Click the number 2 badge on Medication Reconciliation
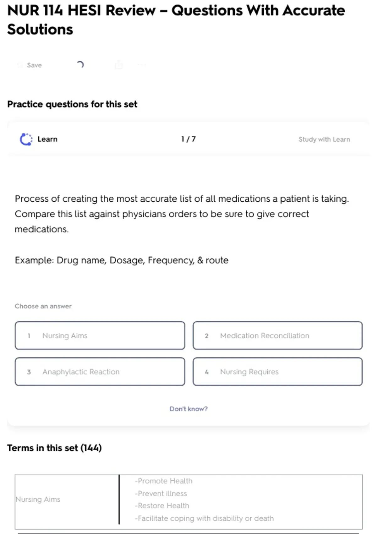Image resolution: width=377 pixels, height=534 pixels. pos(207,336)
